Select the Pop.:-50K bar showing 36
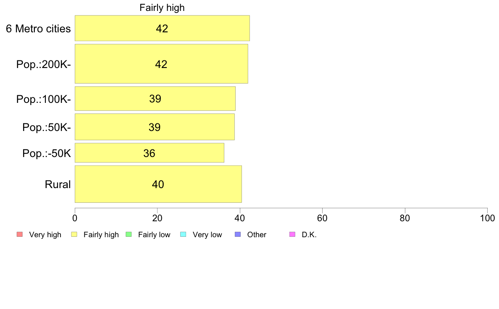 pyautogui.click(x=149, y=153)
